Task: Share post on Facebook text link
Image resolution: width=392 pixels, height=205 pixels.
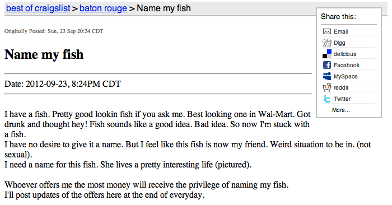Action: point(347,65)
